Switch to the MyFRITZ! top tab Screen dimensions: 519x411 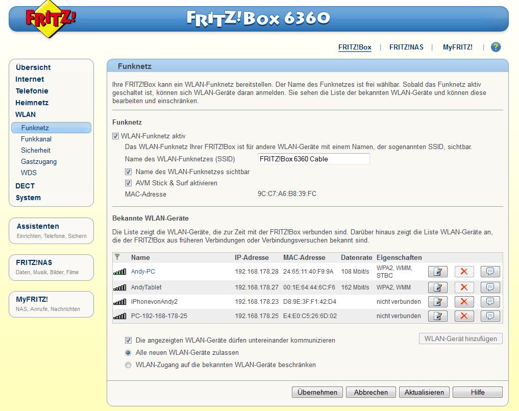click(458, 47)
